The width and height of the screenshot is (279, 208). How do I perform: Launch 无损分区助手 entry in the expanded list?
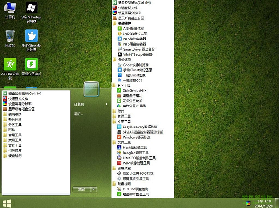click(x=130, y=101)
